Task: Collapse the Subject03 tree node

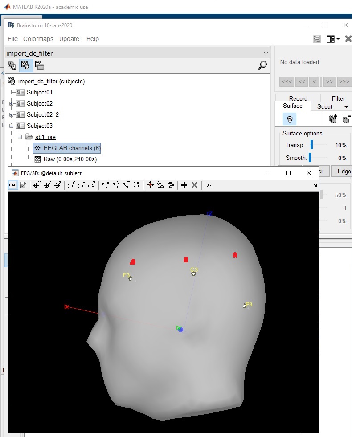Action: tap(12, 126)
